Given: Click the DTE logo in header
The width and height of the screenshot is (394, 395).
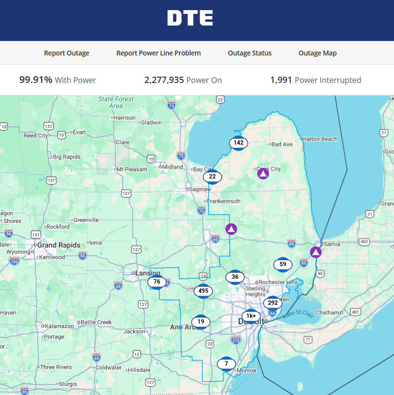Looking at the screenshot, I should pyautogui.click(x=190, y=18).
